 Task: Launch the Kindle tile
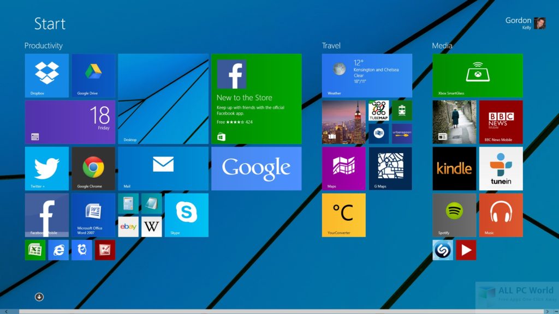454,168
